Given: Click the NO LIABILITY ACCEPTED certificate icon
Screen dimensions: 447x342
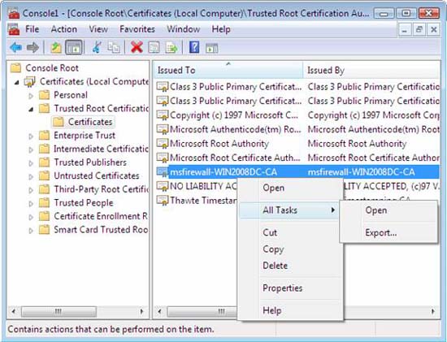Looking at the screenshot, I should point(163,186).
